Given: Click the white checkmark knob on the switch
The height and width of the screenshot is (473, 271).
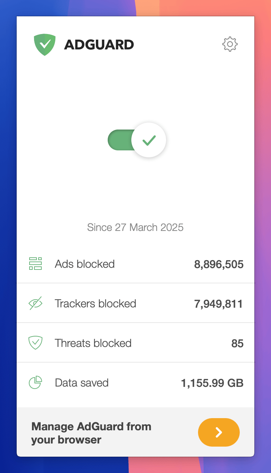Looking at the screenshot, I should coord(149,140).
